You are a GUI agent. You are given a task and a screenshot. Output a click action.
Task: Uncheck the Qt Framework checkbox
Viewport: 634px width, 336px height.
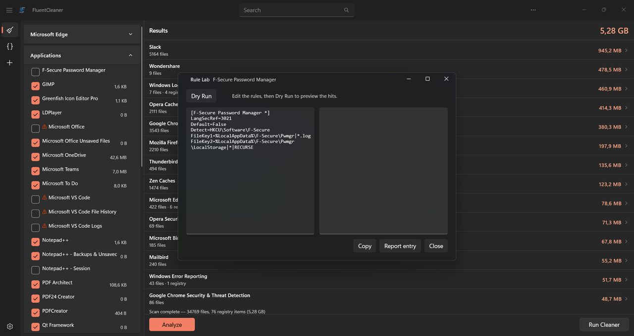[35, 327]
